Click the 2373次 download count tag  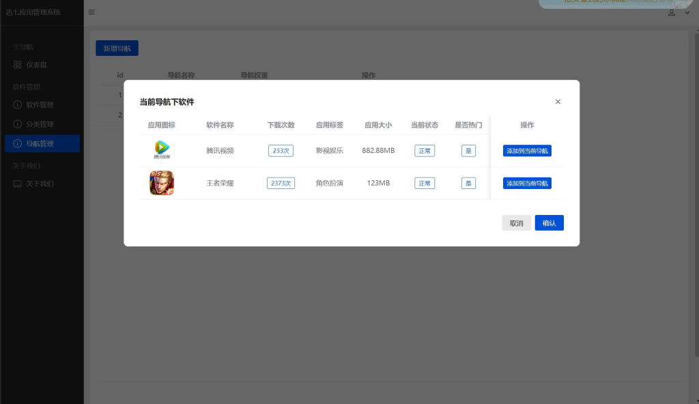(281, 184)
